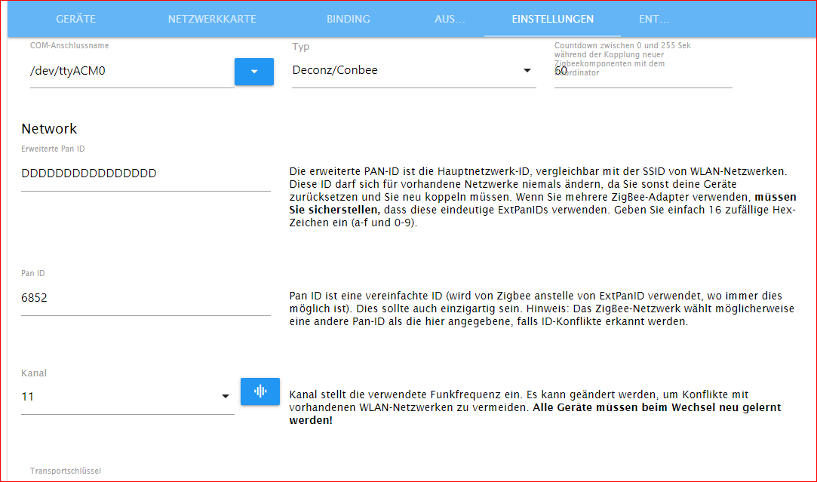Click the channel scan waveform button
This screenshot has height=482, width=817.
[260, 391]
